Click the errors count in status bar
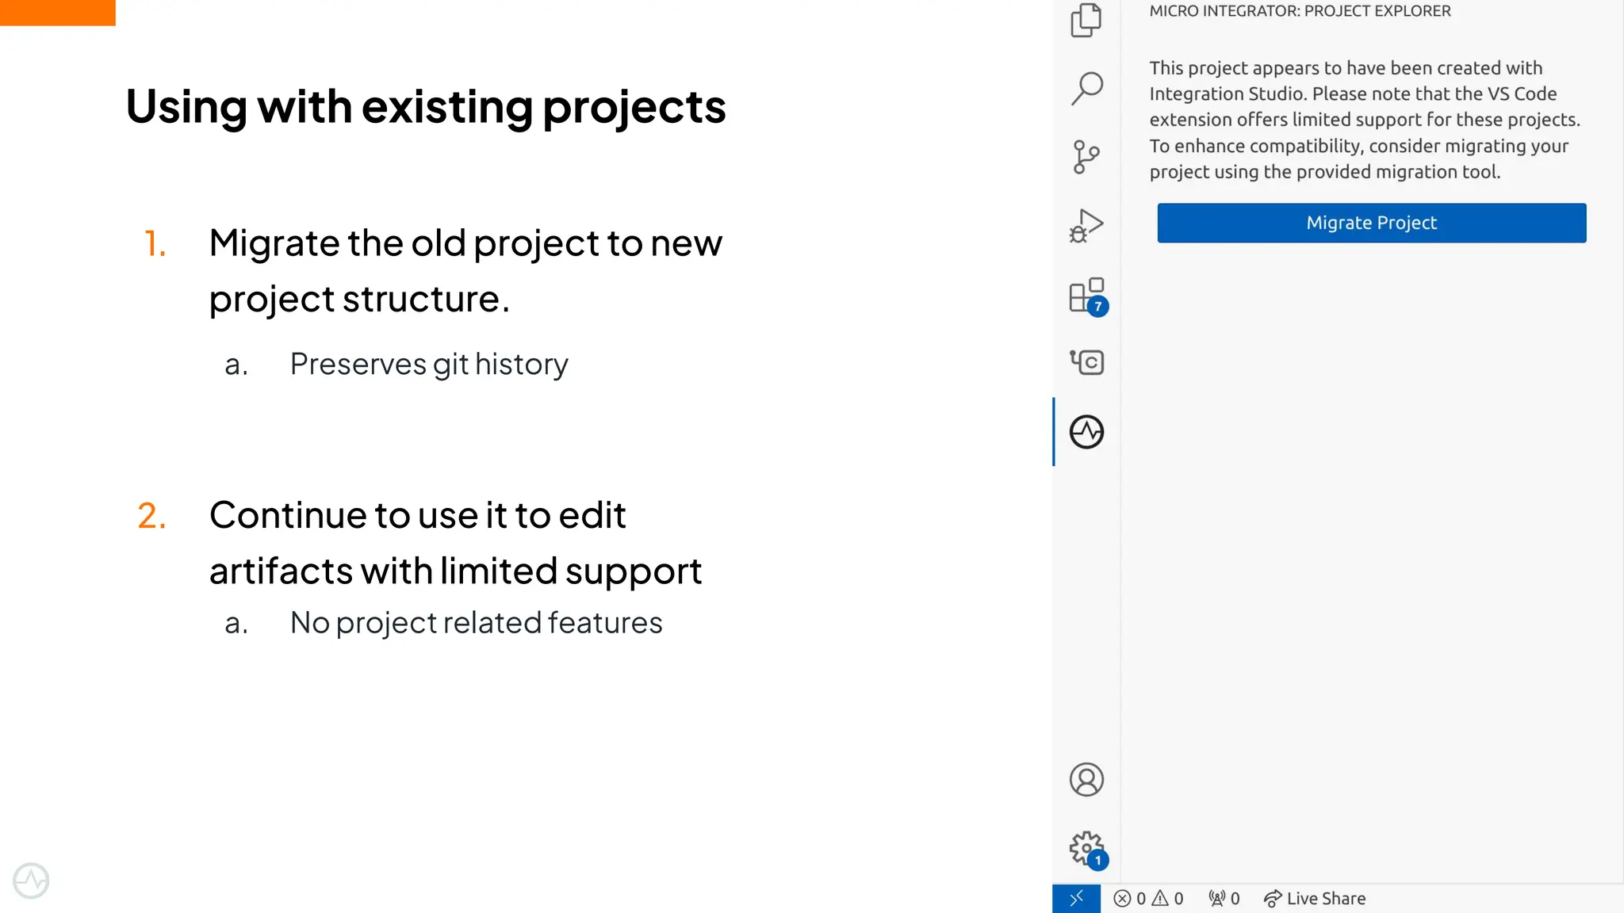The image size is (1624, 913). pyautogui.click(x=1130, y=899)
